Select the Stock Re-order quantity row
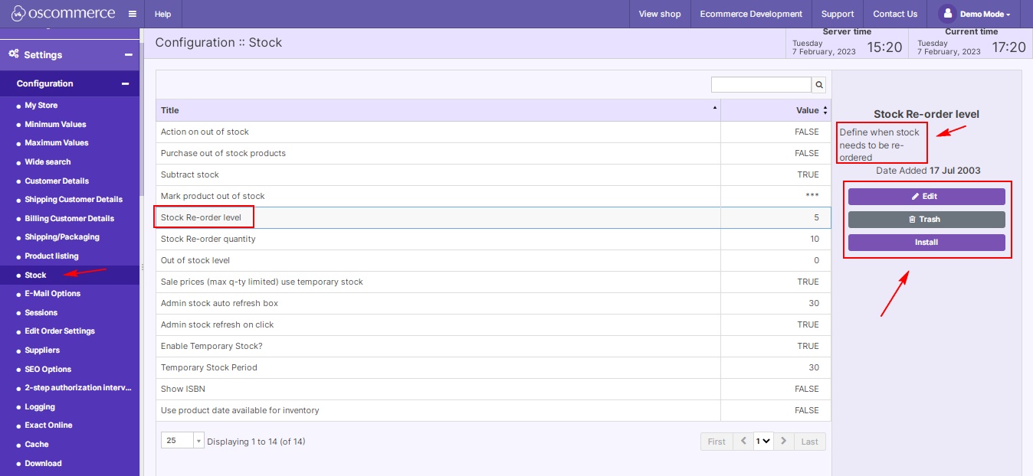Image resolution: width=1033 pixels, height=476 pixels. click(x=494, y=239)
